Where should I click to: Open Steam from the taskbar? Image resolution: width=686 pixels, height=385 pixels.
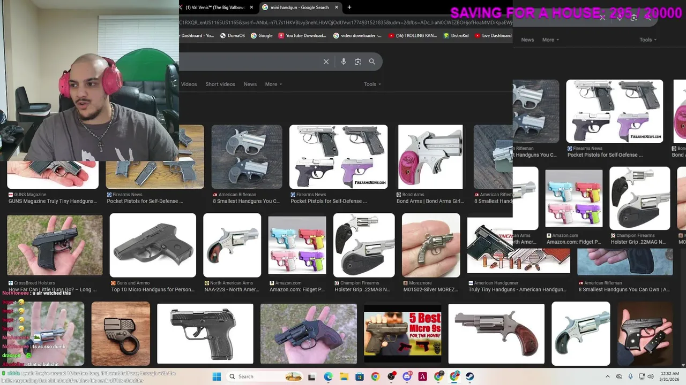point(470,376)
